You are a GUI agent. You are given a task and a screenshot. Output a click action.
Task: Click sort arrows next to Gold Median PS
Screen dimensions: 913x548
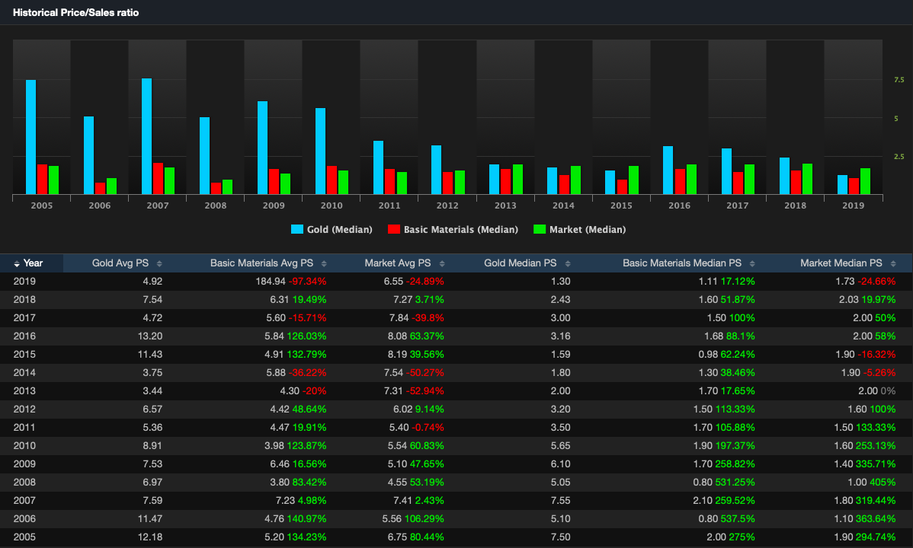pos(568,263)
